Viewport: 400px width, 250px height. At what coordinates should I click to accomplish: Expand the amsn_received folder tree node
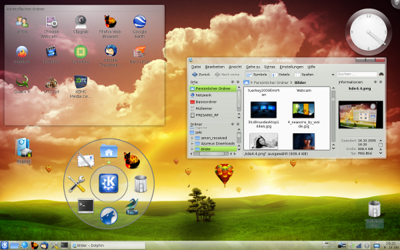click(x=192, y=138)
